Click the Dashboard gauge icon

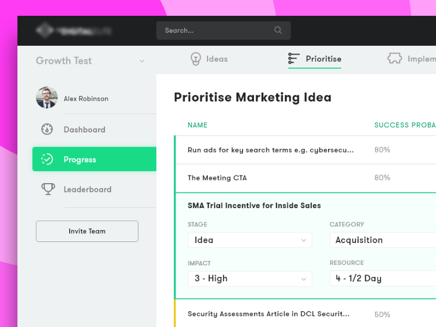(48, 130)
